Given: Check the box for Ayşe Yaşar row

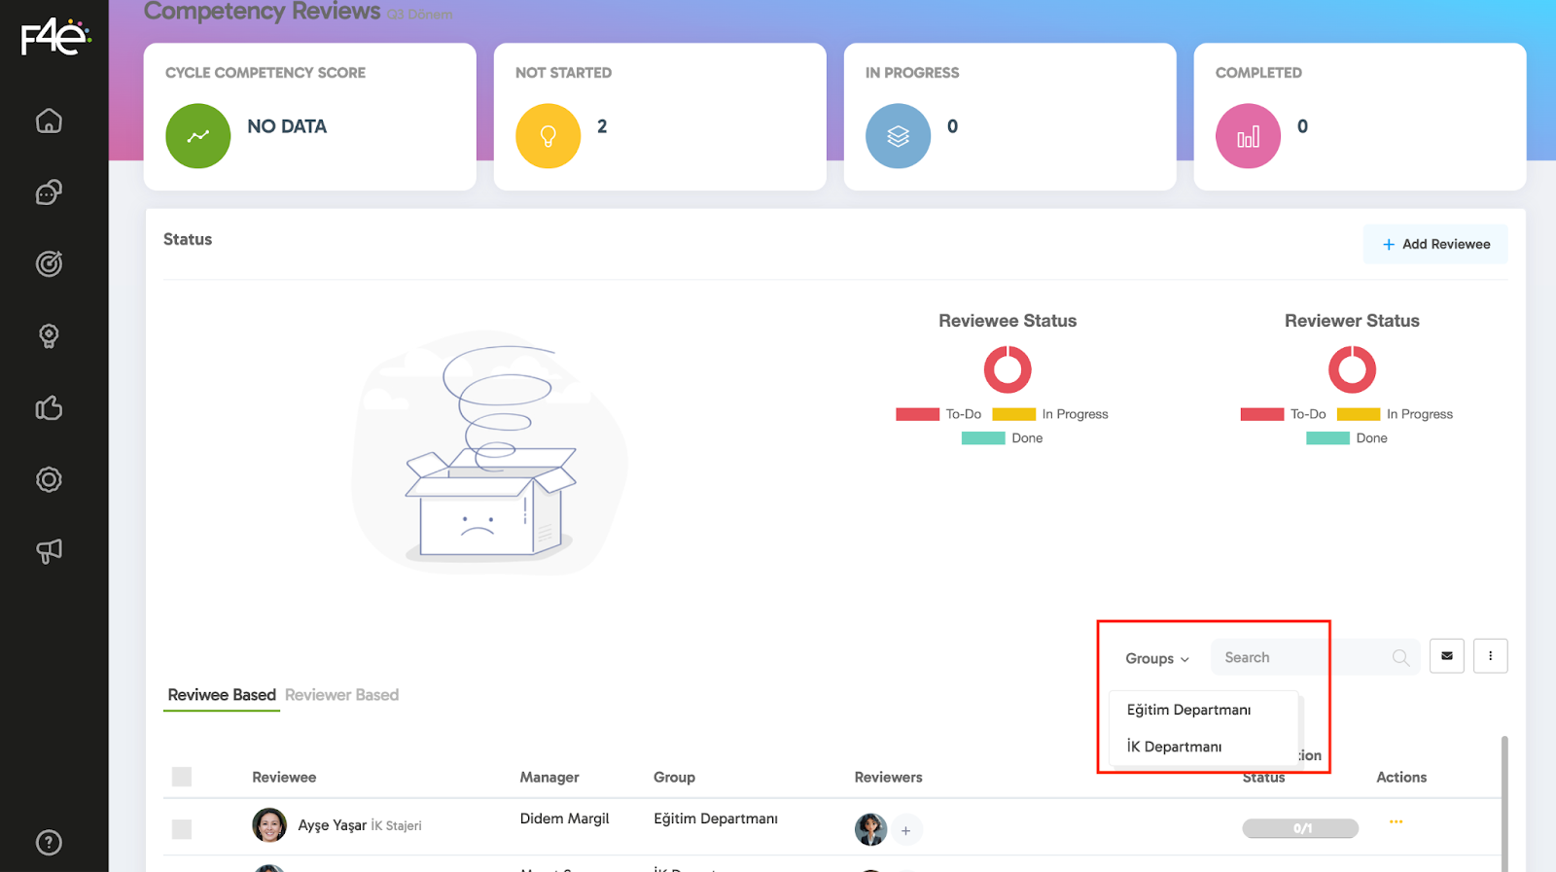Looking at the screenshot, I should (182, 829).
